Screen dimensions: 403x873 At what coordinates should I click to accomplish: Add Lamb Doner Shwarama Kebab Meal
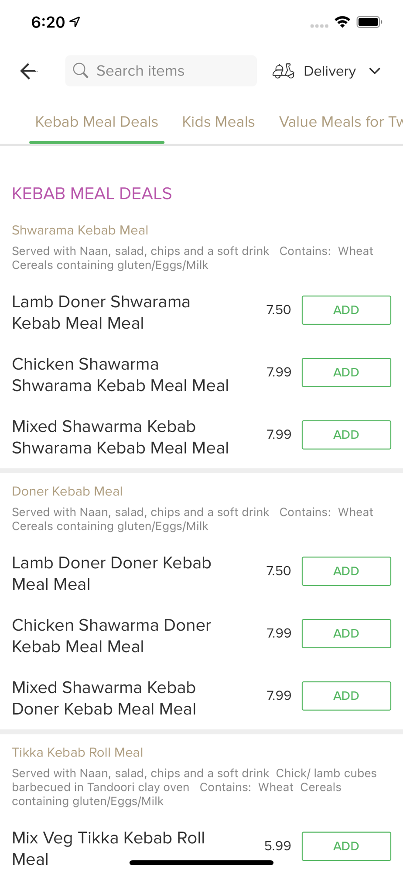coord(346,310)
